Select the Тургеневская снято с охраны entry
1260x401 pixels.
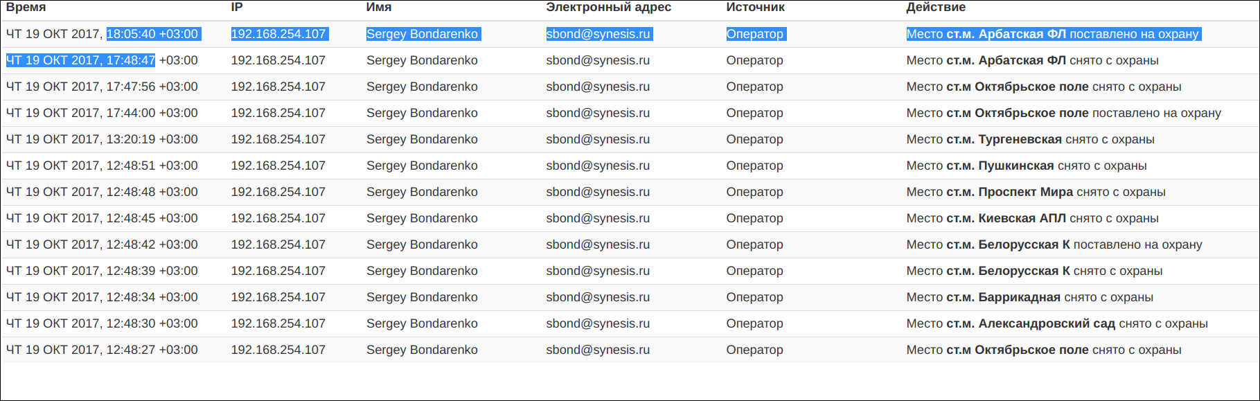(1031, 139)
